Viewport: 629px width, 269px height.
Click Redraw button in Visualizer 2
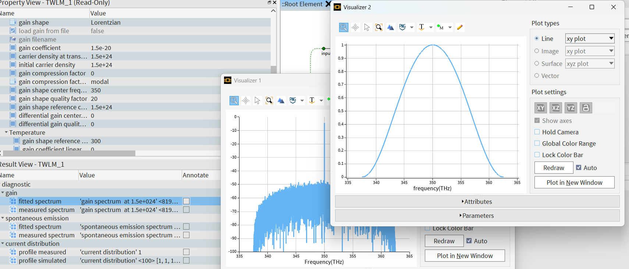coord(554,168)
